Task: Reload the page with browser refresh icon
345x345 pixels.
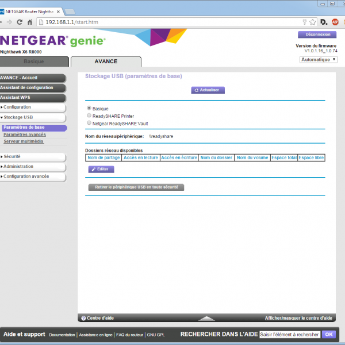Action: coord(20,22)
